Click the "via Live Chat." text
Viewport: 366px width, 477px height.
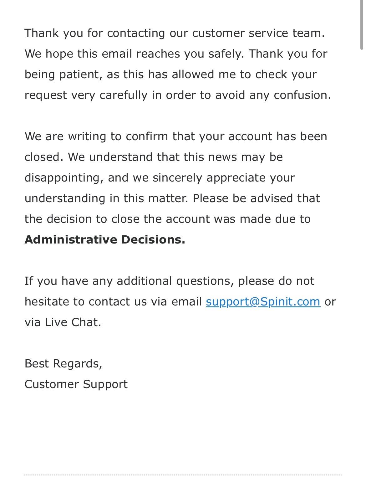tap(63, 322)
